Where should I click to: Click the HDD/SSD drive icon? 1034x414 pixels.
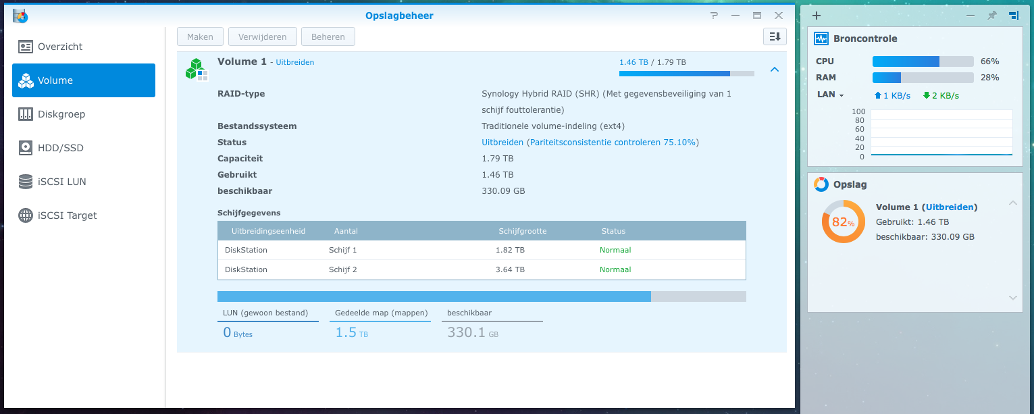pyautogui.click(x=26, y=148)
